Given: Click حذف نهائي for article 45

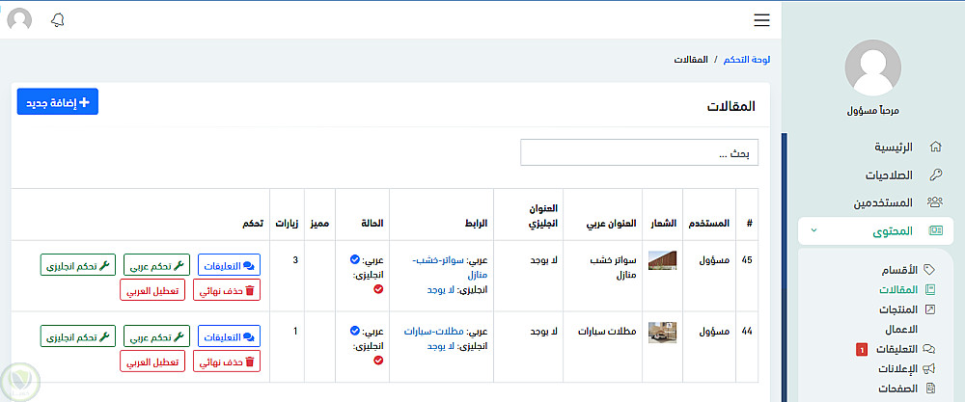Looking at the screenshot, I should tap(228, 289).
